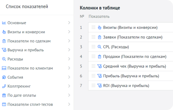
Task: Select the 'Заявки (Показатели по сделкам)' column text
Action: (133, 37)
